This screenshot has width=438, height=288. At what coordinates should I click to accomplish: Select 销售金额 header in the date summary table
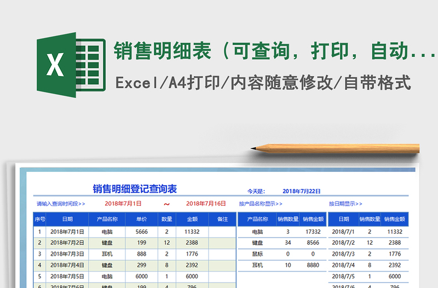[394, 219]
